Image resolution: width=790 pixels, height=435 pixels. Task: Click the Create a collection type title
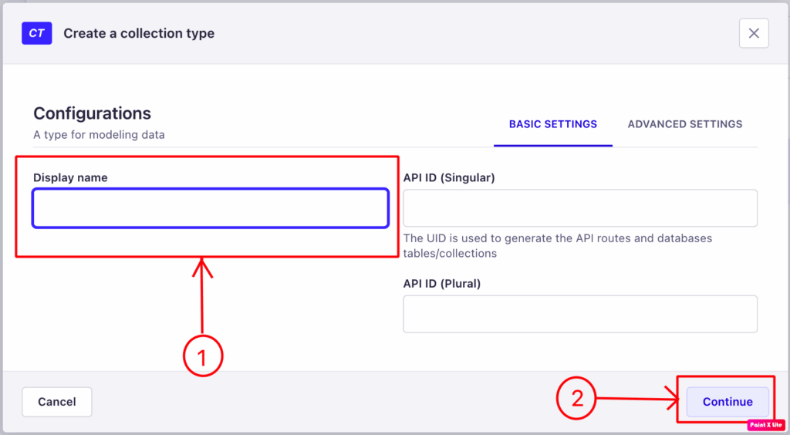coord(139,33)
